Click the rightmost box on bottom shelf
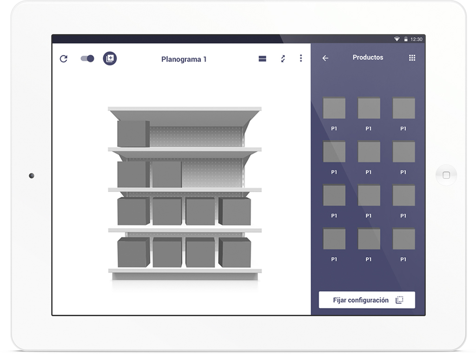This screenshot has width=476, height=354. [x=235, y=252]
